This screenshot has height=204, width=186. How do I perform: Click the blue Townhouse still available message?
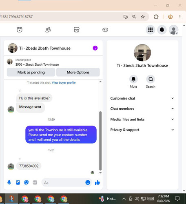point(61,135)
